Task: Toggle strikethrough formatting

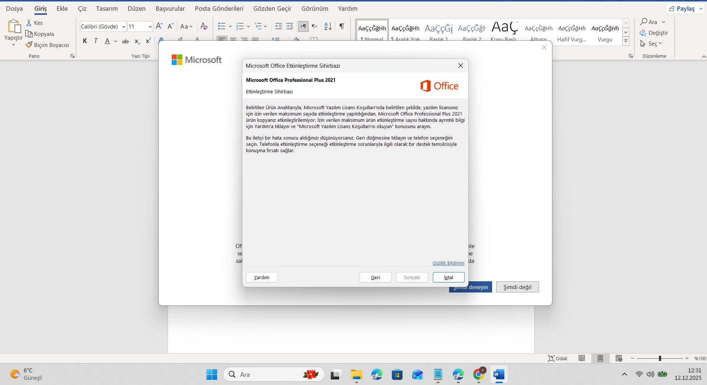Action: point(125,41)
